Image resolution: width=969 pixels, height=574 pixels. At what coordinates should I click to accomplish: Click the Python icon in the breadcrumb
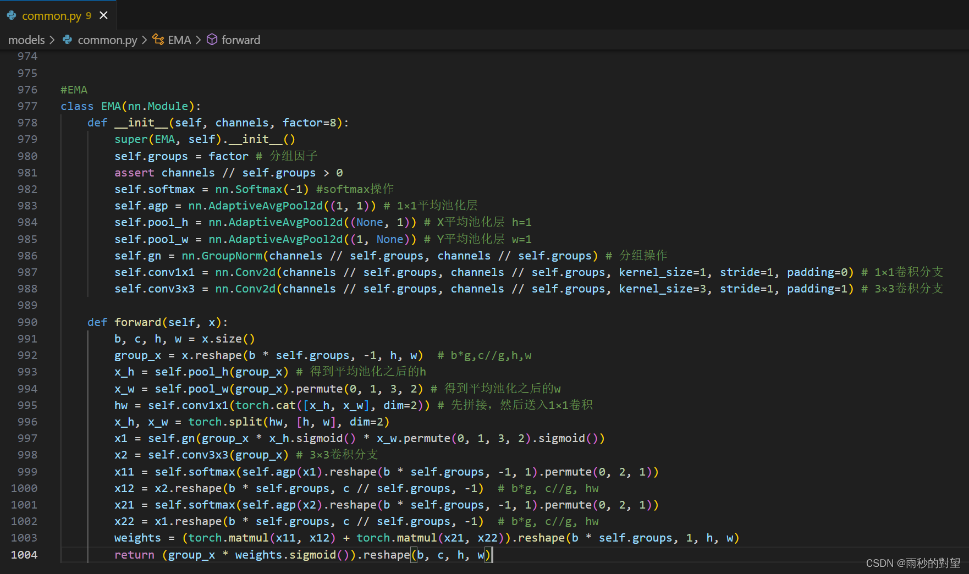(x=67, y=40)
